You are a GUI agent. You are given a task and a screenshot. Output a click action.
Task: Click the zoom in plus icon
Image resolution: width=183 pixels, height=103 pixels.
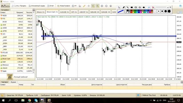pos(102,6)
